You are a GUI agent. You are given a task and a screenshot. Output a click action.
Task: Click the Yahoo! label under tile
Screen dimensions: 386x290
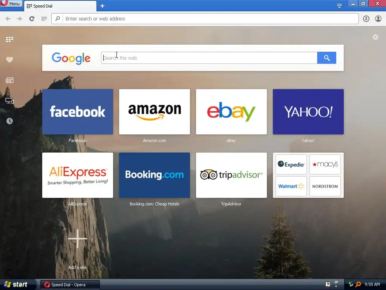coord(308,140)
